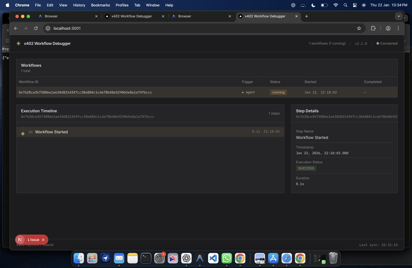Open the Notes app from the Dock
412x268 pixels.
[x=133, y=258]
